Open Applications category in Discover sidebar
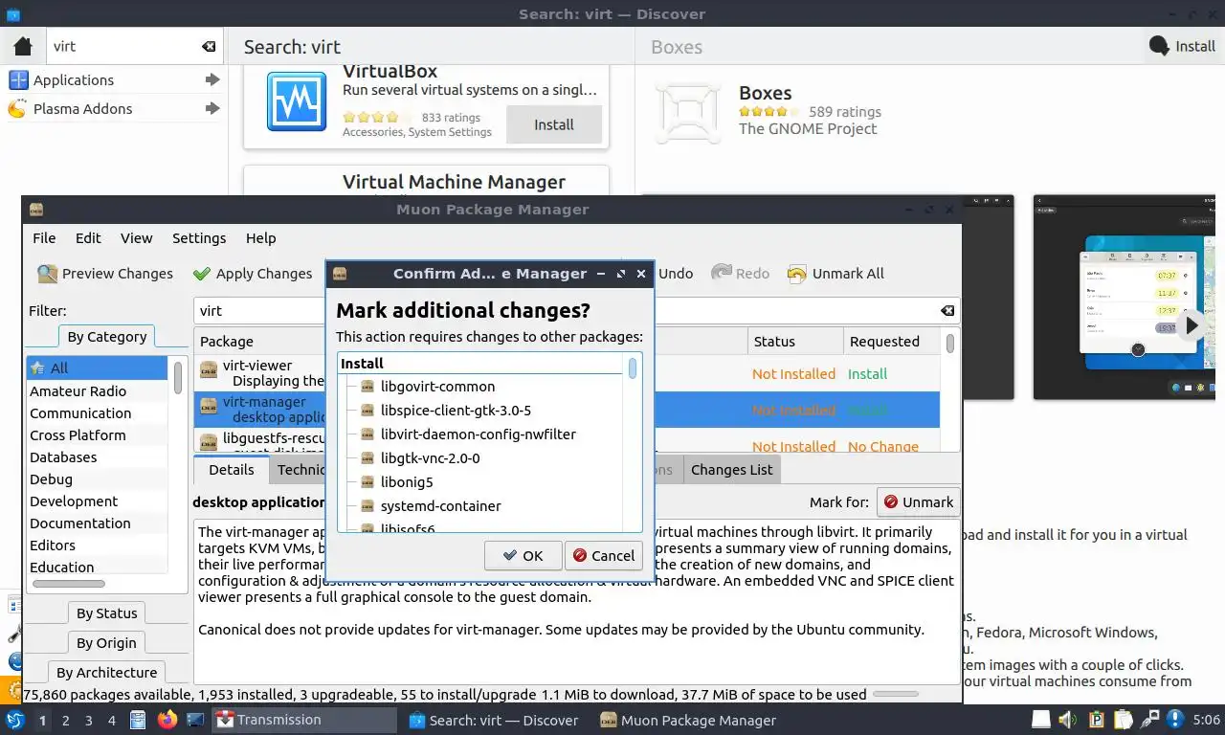The height and width of the screenshot is (735, 1225). click(x=114, y=80)
